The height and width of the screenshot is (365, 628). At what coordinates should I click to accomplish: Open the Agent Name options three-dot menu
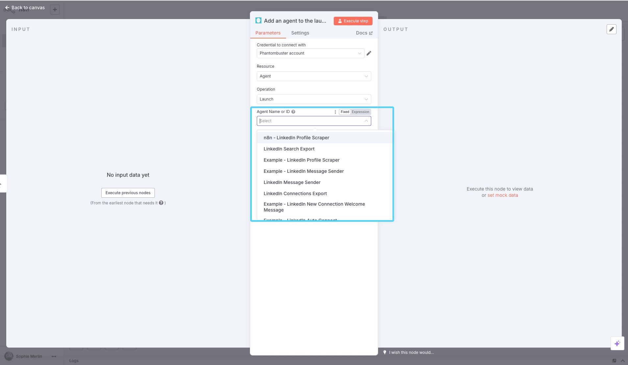click(335, 112)
